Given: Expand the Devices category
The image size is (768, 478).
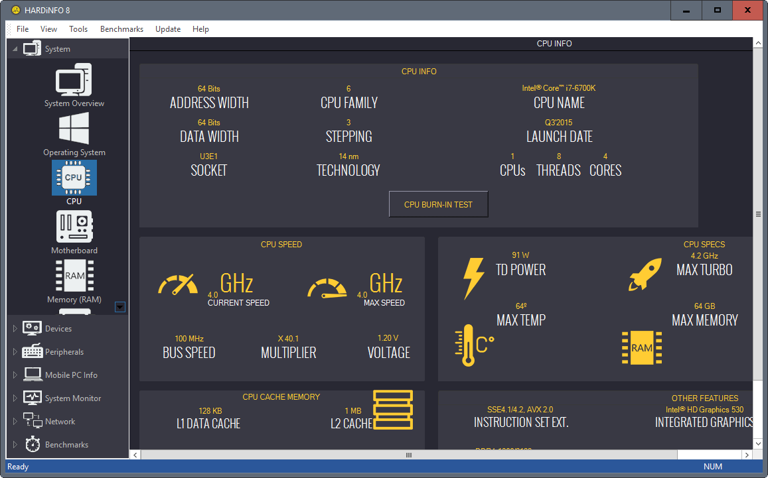Looking at the screenshot, I should tap(15, 329).
